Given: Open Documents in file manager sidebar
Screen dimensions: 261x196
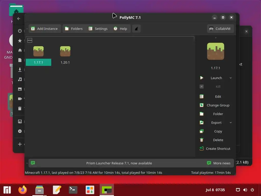Looking at the screenshot, I should (20, 60).
